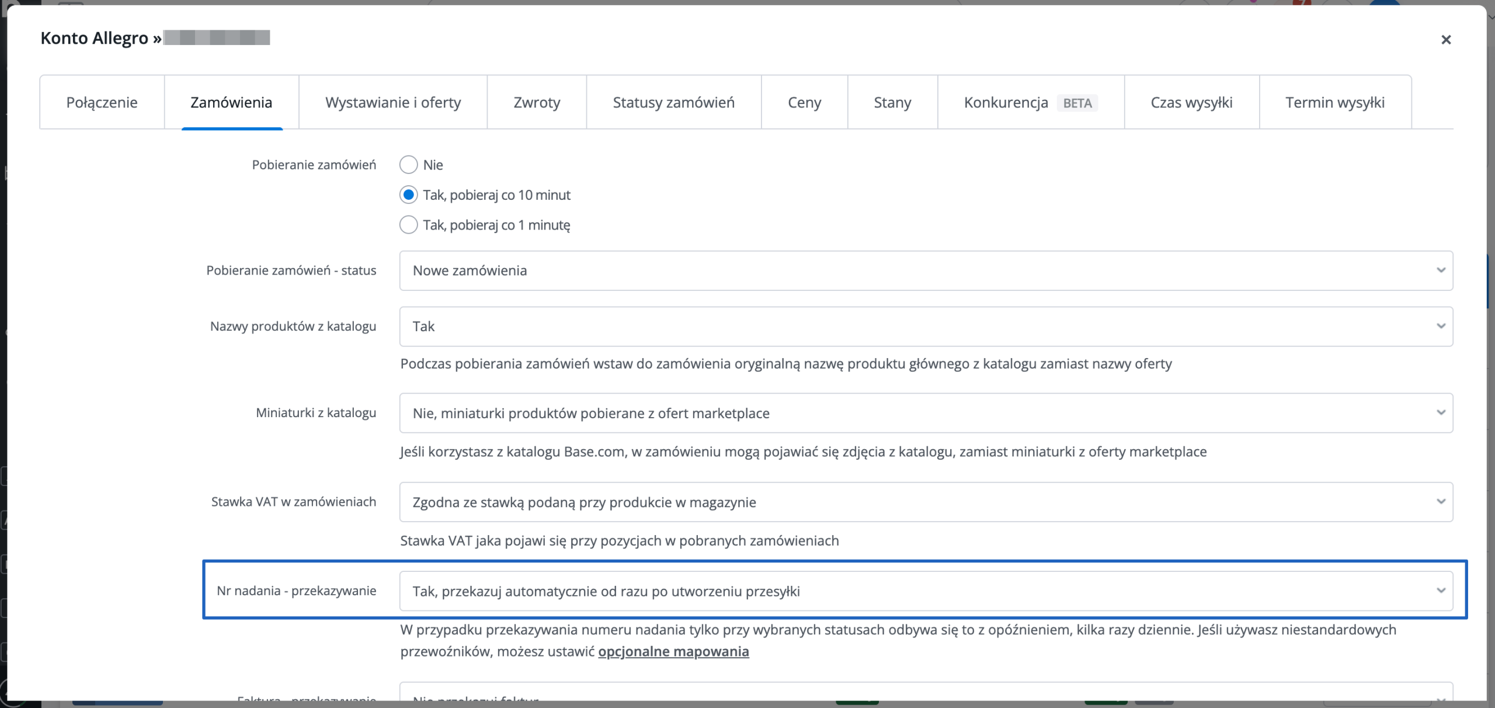Follow the opcjonalne mapowania link
Image resolution: width=1495 pixels, height=708 pixels.
[673, 651]
